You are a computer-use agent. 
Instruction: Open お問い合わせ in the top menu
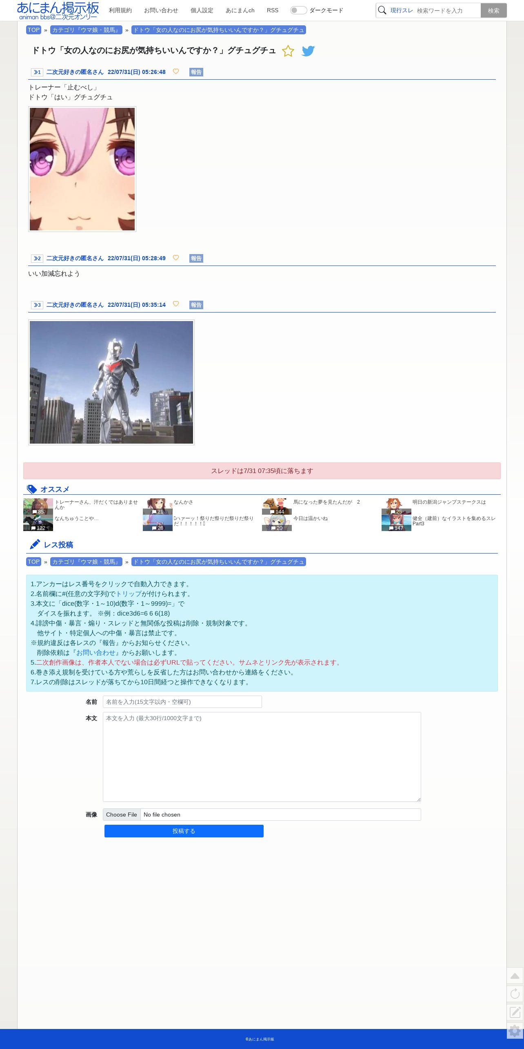tap(161, 11)
